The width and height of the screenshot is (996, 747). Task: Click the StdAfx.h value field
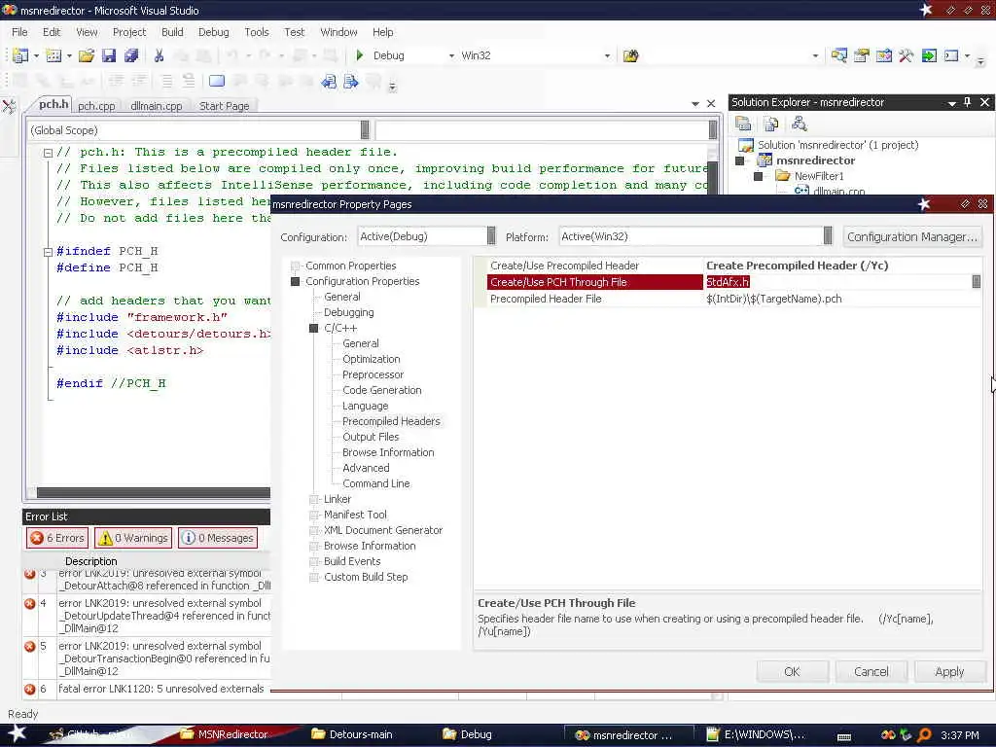(x=837, y=282)
